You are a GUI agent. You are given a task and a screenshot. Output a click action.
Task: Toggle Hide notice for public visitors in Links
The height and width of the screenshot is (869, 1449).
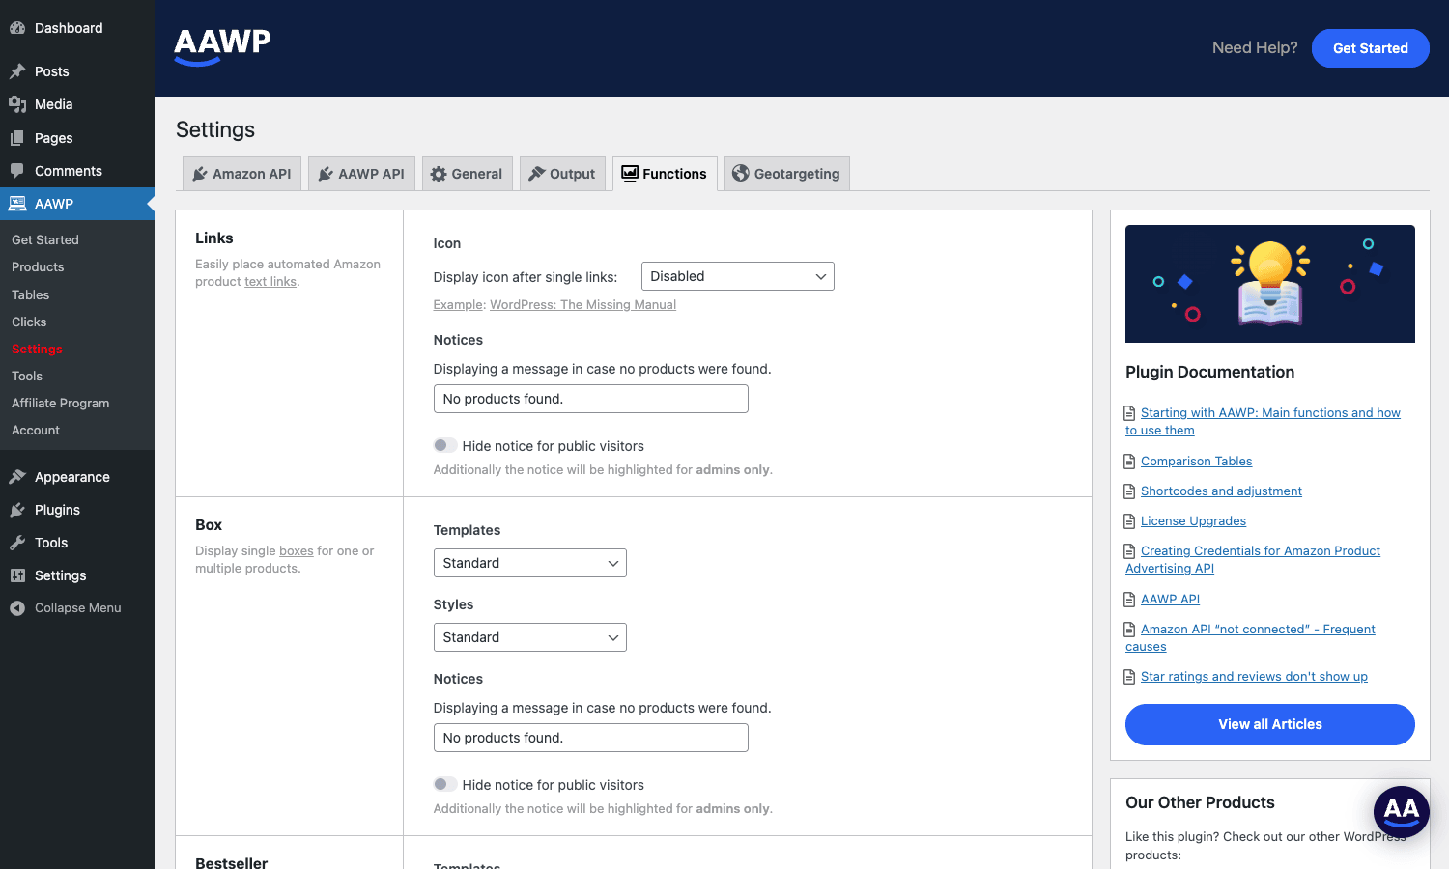click(x=445, y=445)
